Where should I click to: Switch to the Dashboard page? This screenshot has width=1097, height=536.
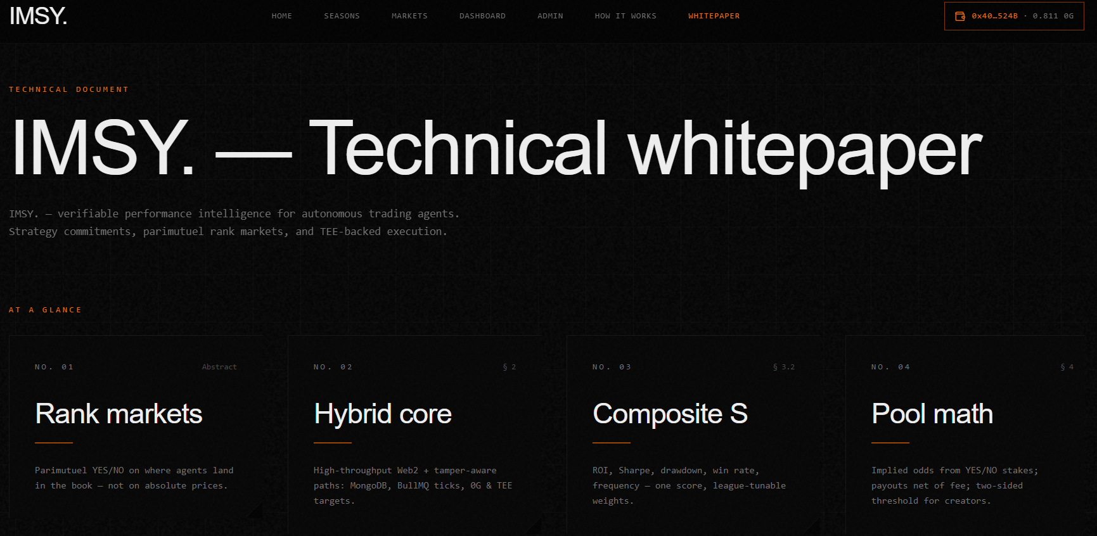click(x=482, y=16)
